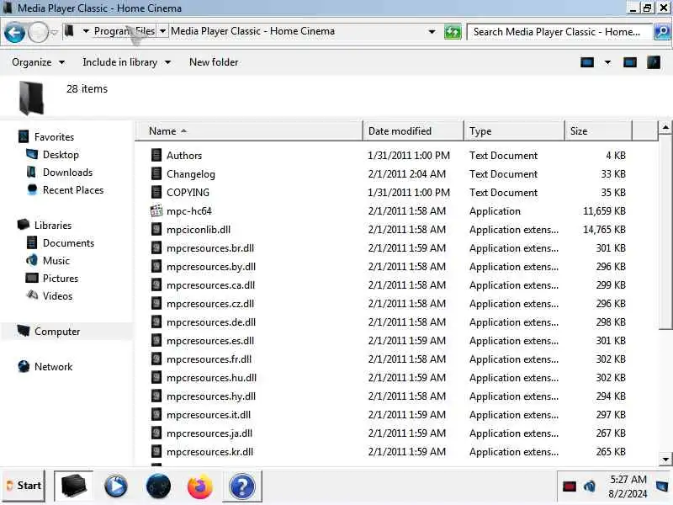This screenshot has width=673, height=505.
Task: Click the volume speaker tray icon
Action: [x=590, y=486]
